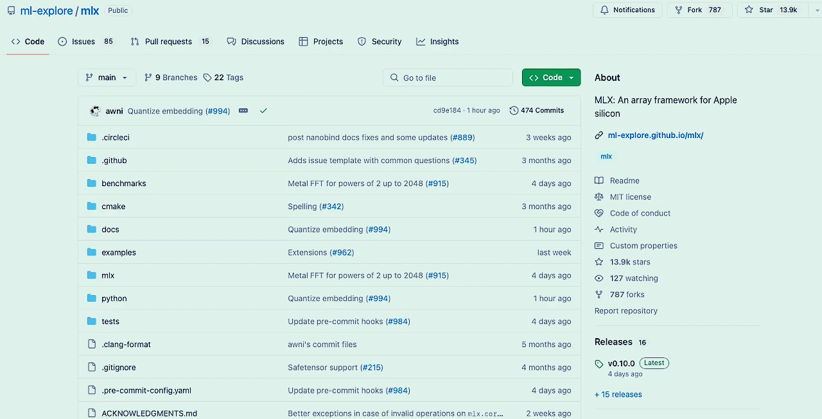Switch to the Code tab
The height and width of the screenshot is (419, 822).
point(28,42)
